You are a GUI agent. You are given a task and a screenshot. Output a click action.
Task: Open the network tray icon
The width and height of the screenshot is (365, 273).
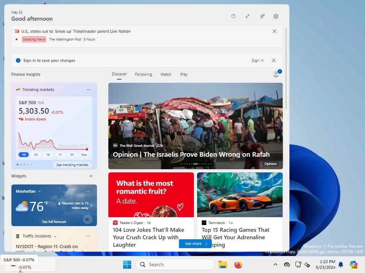[298, 264]
